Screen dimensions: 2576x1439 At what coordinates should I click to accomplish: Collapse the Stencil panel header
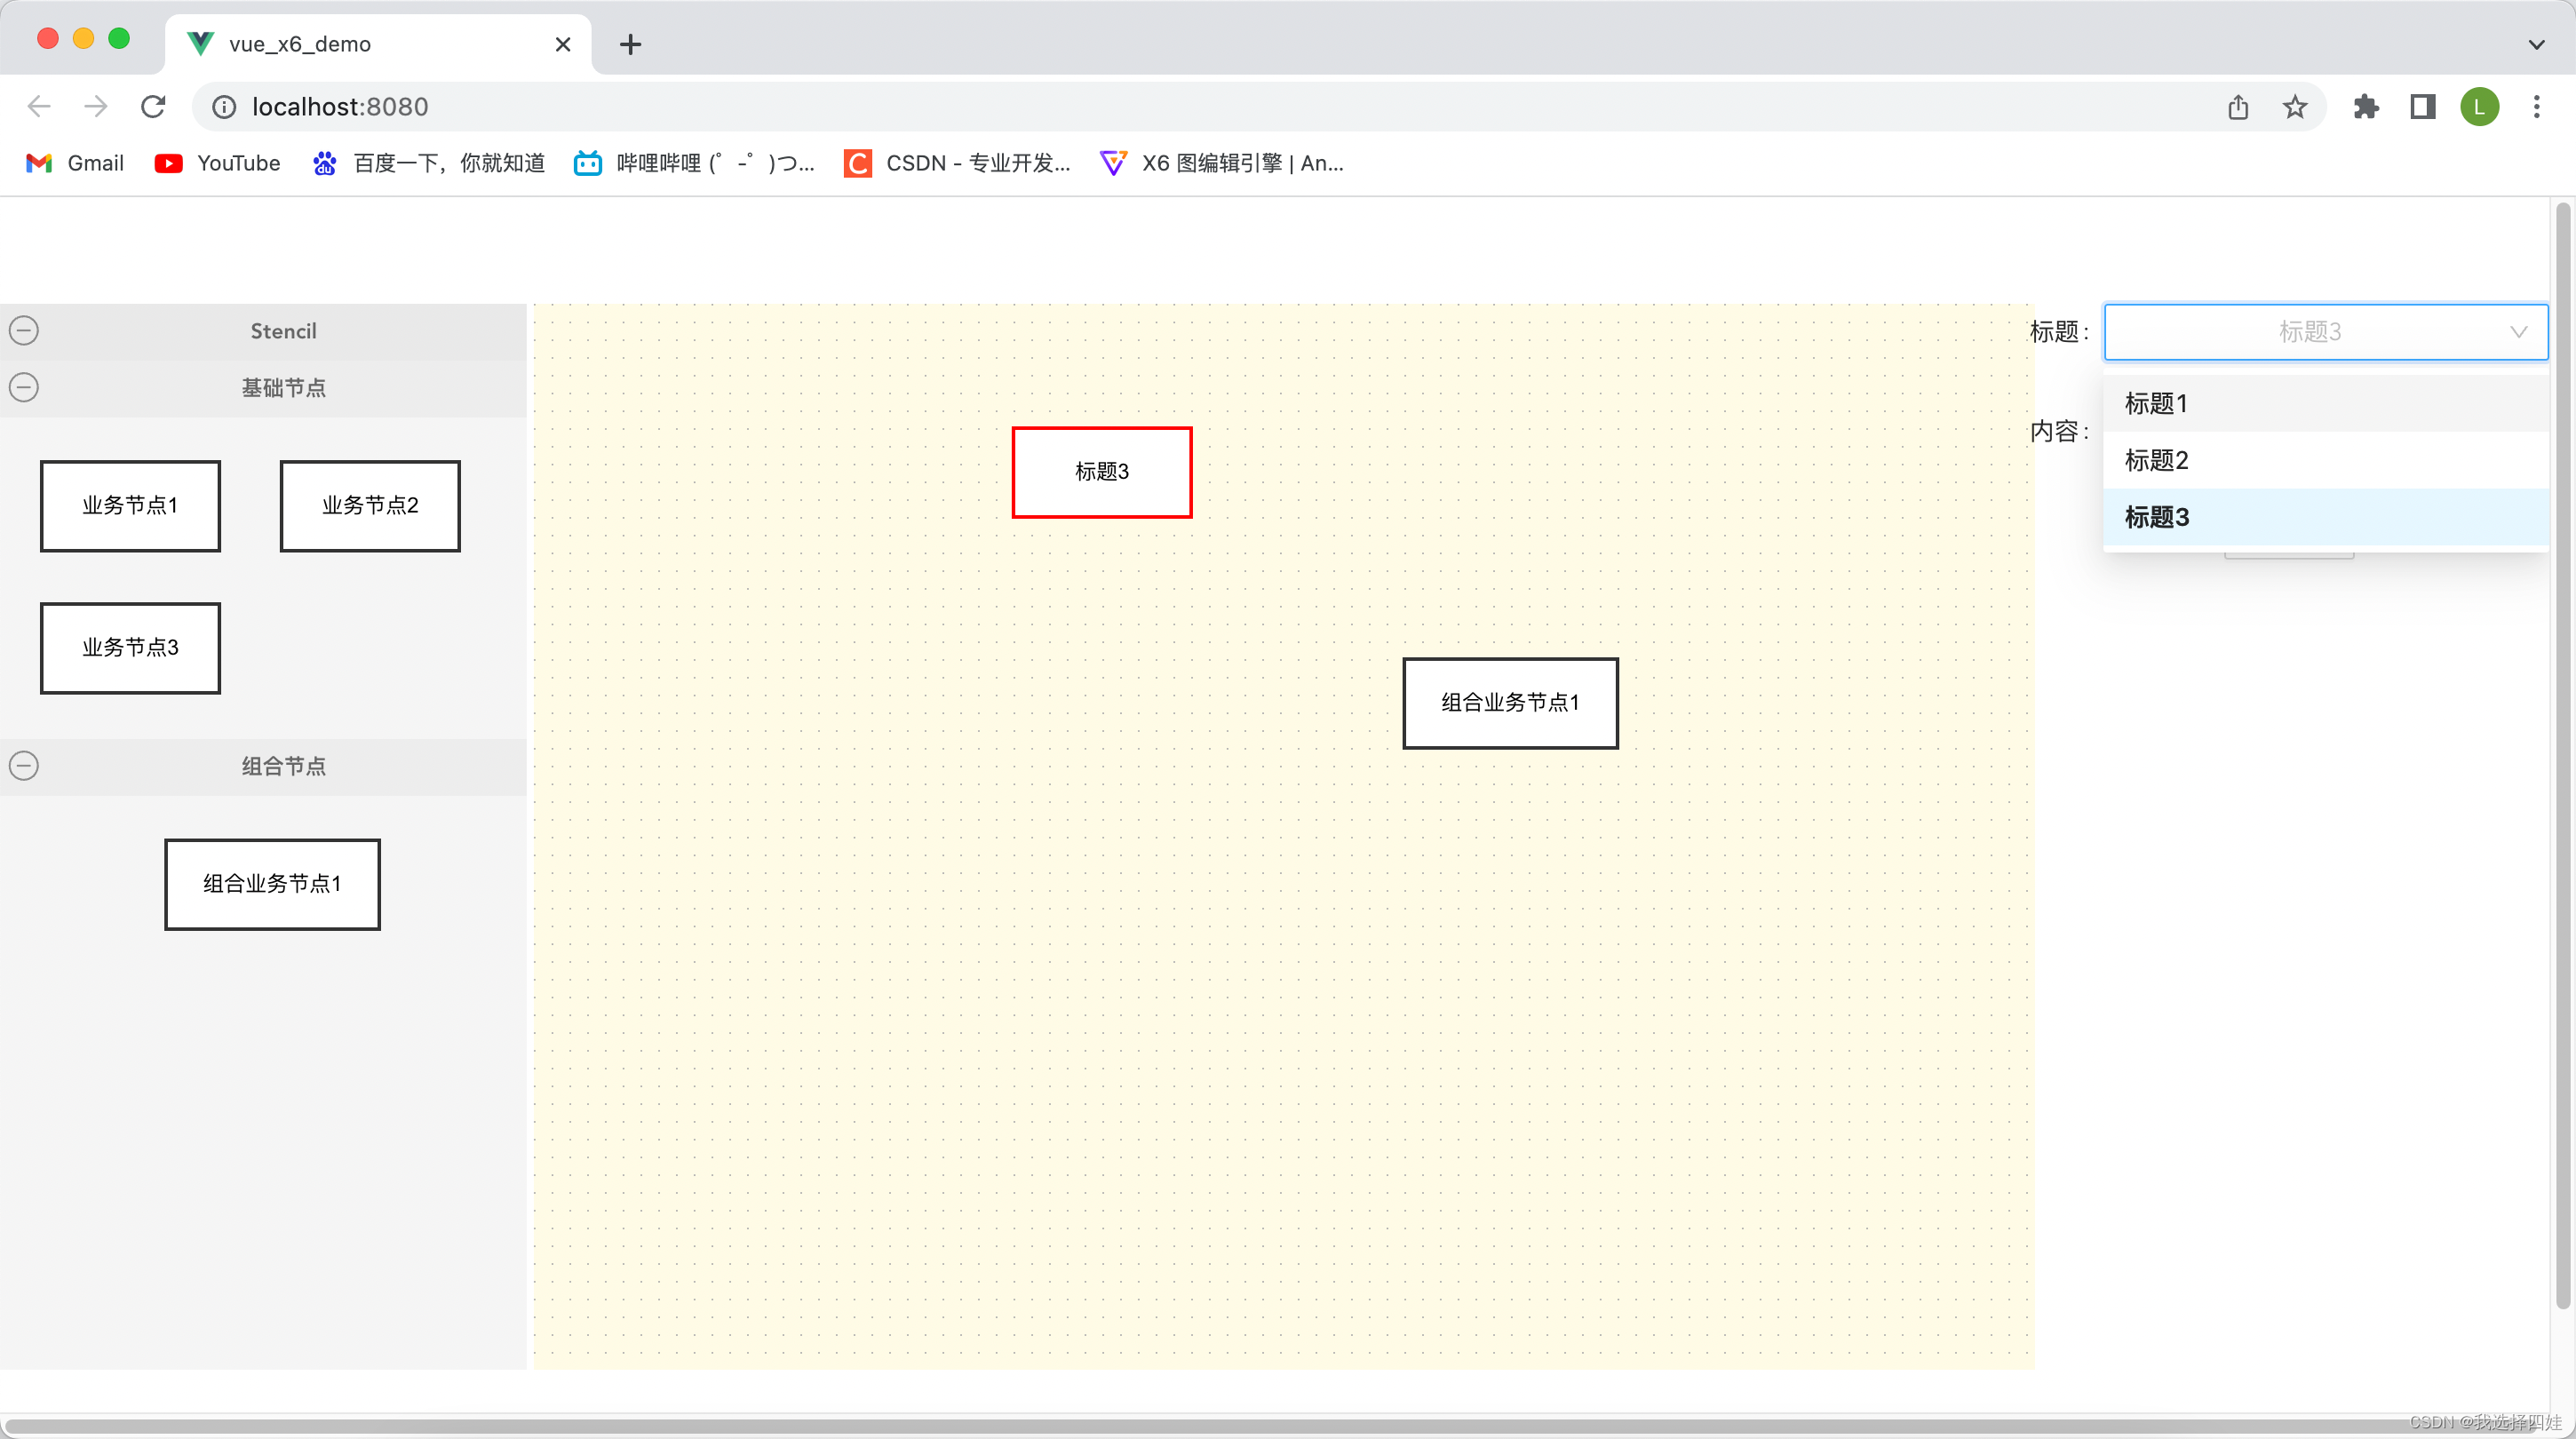(x=24, y=331)
